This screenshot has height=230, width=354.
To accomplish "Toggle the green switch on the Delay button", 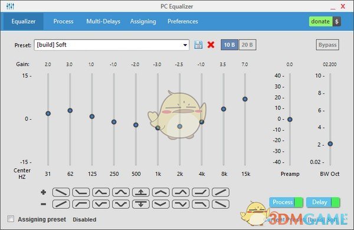I will coord(336,202).
